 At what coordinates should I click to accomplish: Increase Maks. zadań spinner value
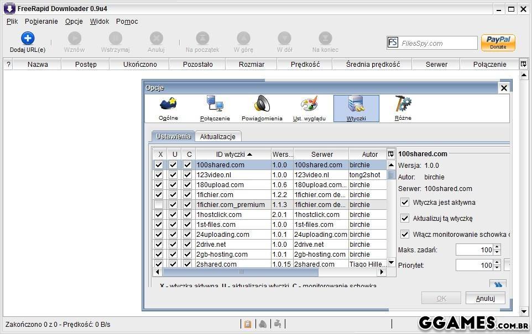click(497, 247)
